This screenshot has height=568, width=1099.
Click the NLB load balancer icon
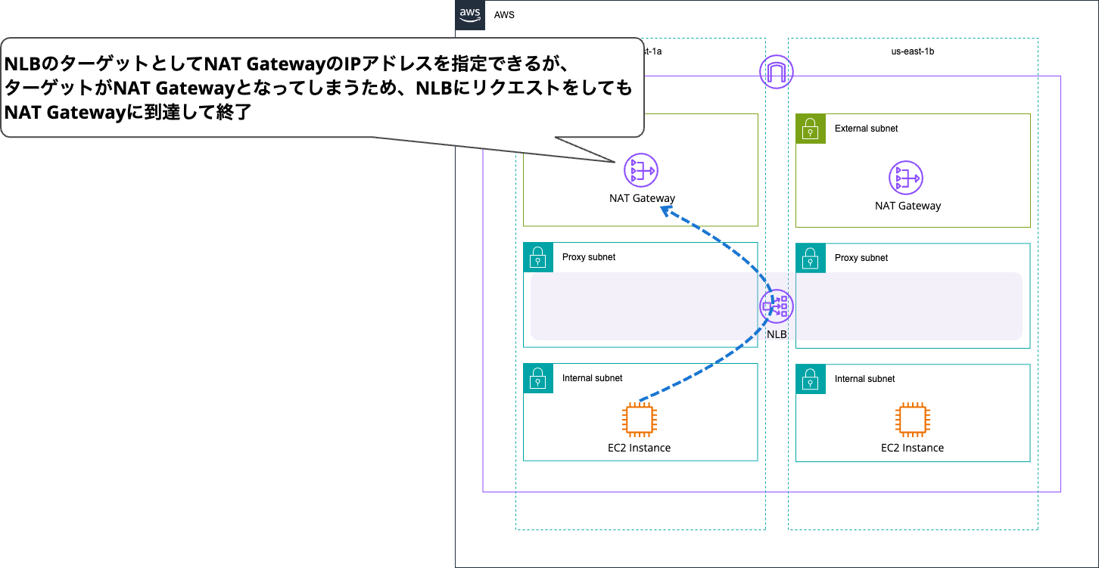(775, 307)
